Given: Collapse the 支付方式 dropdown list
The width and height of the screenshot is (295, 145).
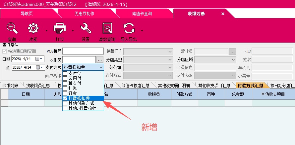Looking at the screenshot, I should [101, 67].
